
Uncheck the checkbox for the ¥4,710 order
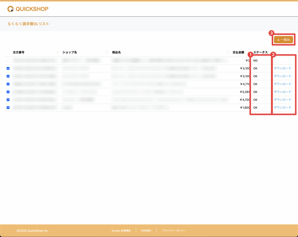pos(8,84)
